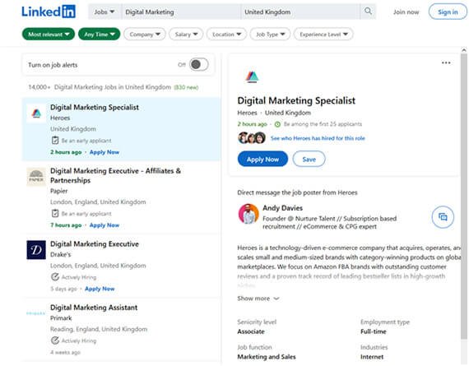Click 'Associate' seniority level value
Viewport: 469px width, 366px height.
[x=251, y=331]
